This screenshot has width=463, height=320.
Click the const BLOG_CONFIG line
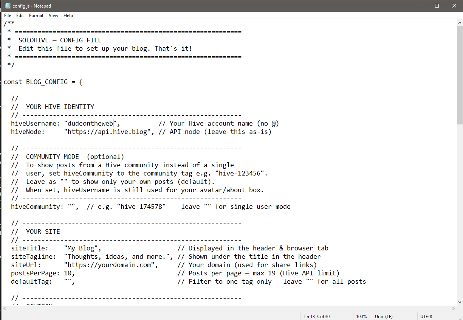click(43, 82)
